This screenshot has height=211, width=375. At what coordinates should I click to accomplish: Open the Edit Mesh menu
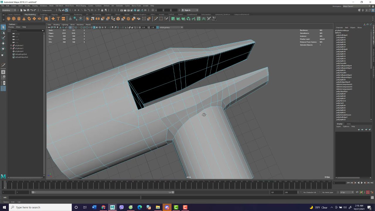tap(59, 6)
